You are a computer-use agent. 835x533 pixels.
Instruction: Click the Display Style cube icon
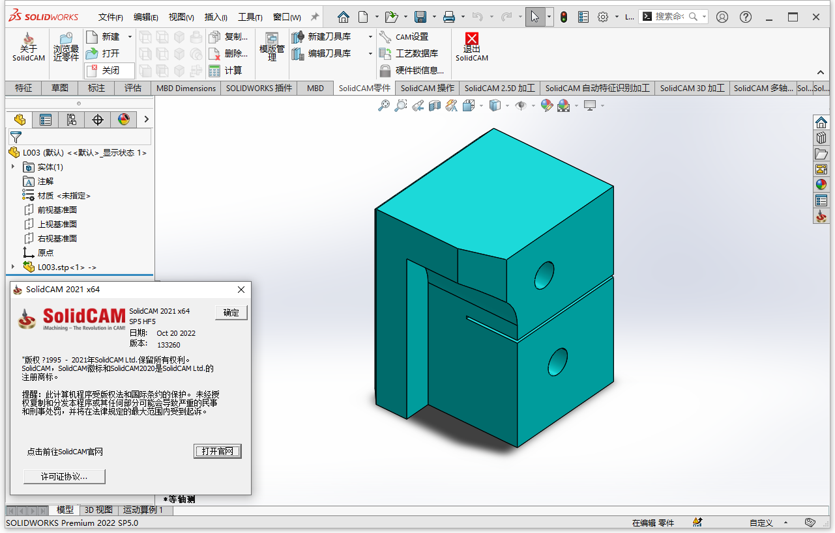pyautogui.click(x=495, y=105)
